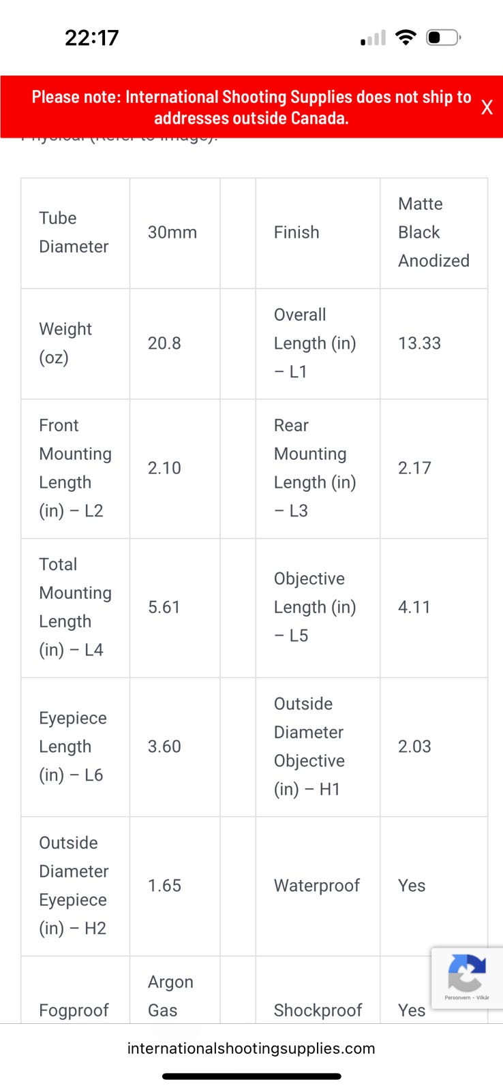The width and height of the screenshot is (503, 1090).
Task: Open the internationalshootingsupplies.com address bar
Action: (x=251, y=1048)
